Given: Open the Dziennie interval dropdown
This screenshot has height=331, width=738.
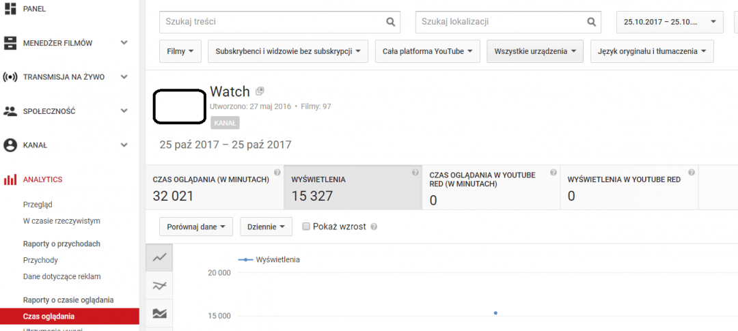Looking at the screenshot, I should pyautogui.click(x=266, y=227).
